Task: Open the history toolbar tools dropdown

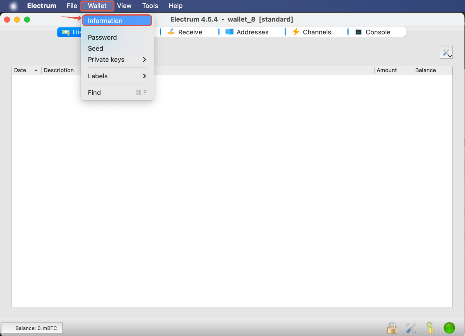Action: [x=446, y=52]
